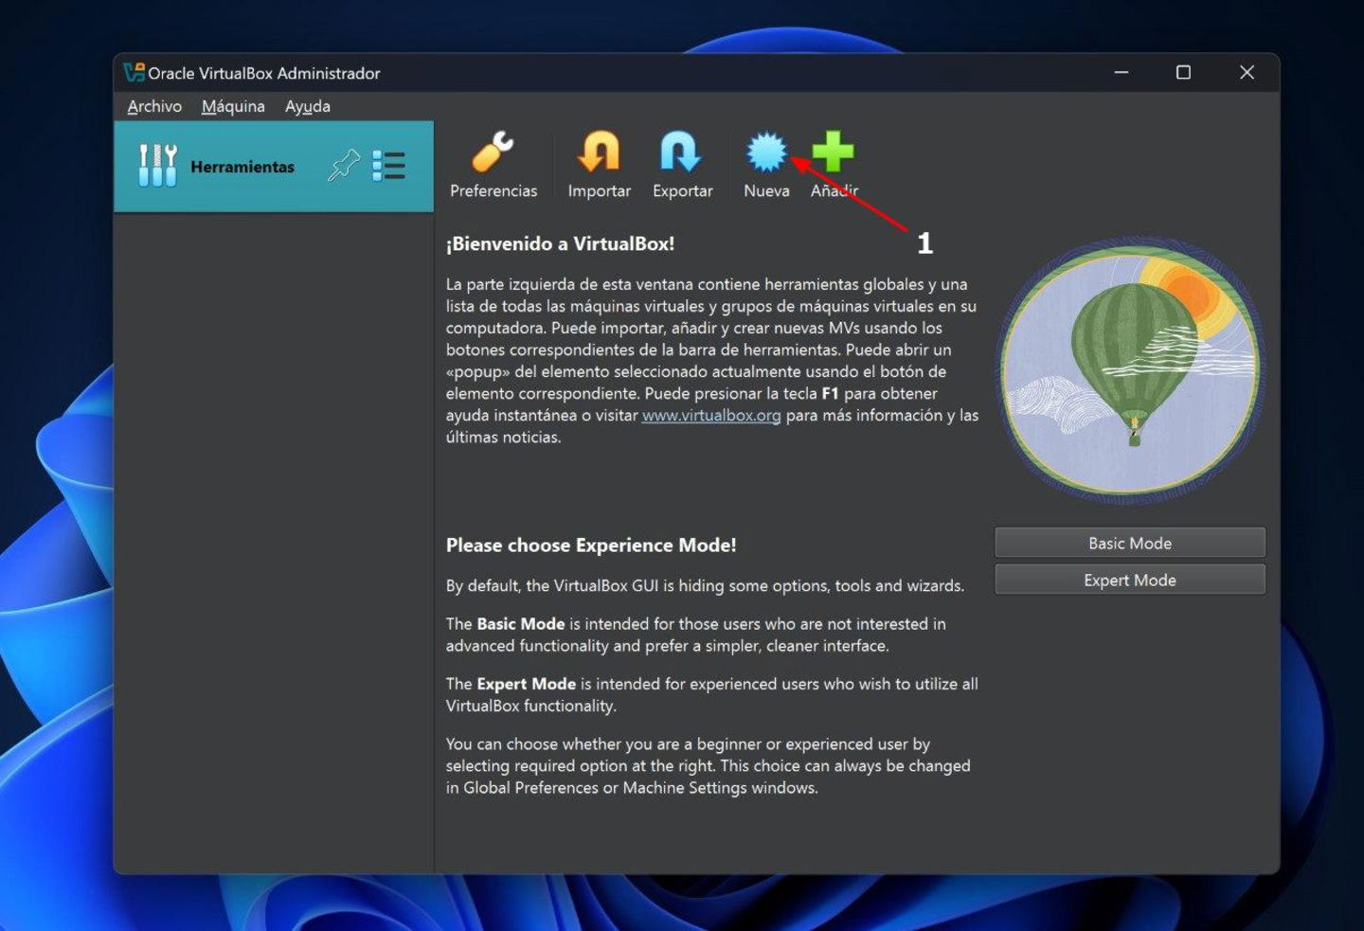Click the VirtualBox title bar logo
The width and height of the screenshot is (1364, 931).
135,72
